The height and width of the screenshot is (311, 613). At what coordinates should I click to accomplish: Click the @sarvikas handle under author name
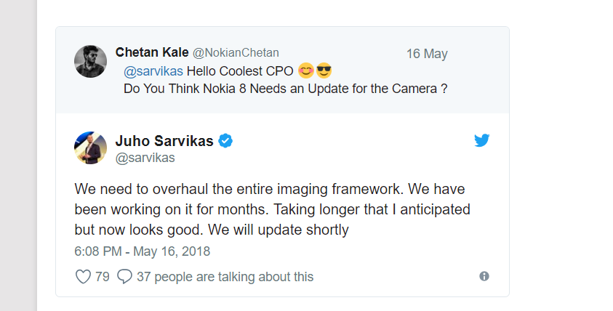(145, 158)
